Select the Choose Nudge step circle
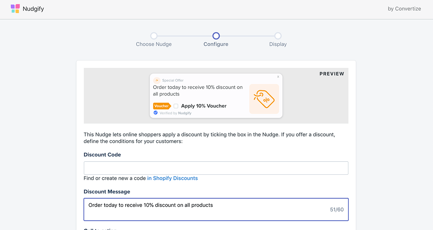This screenshot has width=433, height=230. click(x=154, y=36)
